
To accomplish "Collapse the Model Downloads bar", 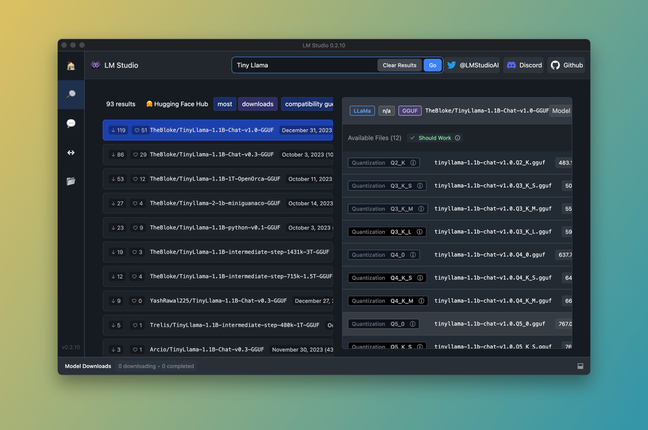I will pyautogui.click(x=580, y=366).
